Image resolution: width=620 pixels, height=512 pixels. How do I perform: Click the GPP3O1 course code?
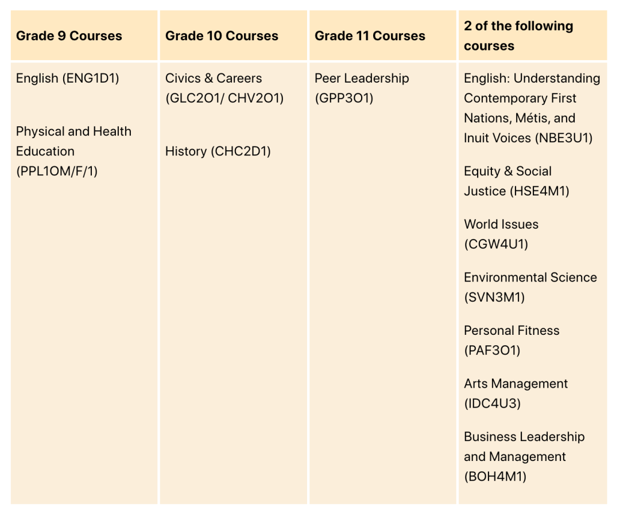coord(344,98)
